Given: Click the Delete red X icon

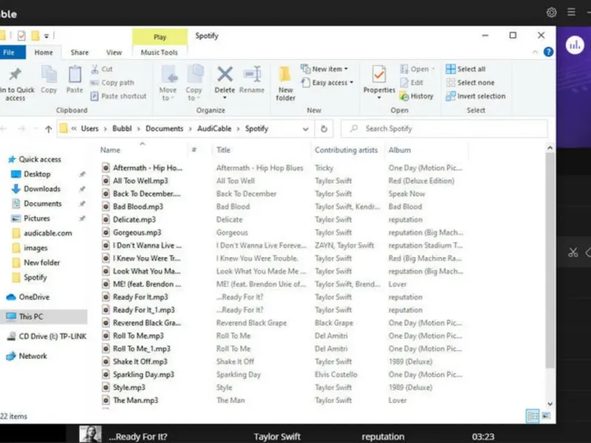Looking at the screenshot, I should [x=225, y=75].
